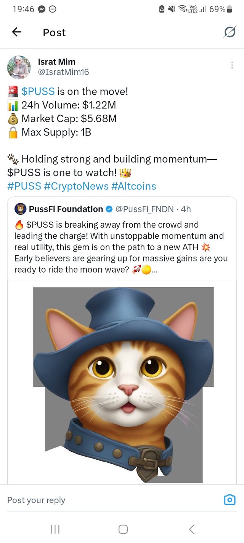
Task: Tap the PussFi Foundation avatar icon
Action: [x=20, y=209]
